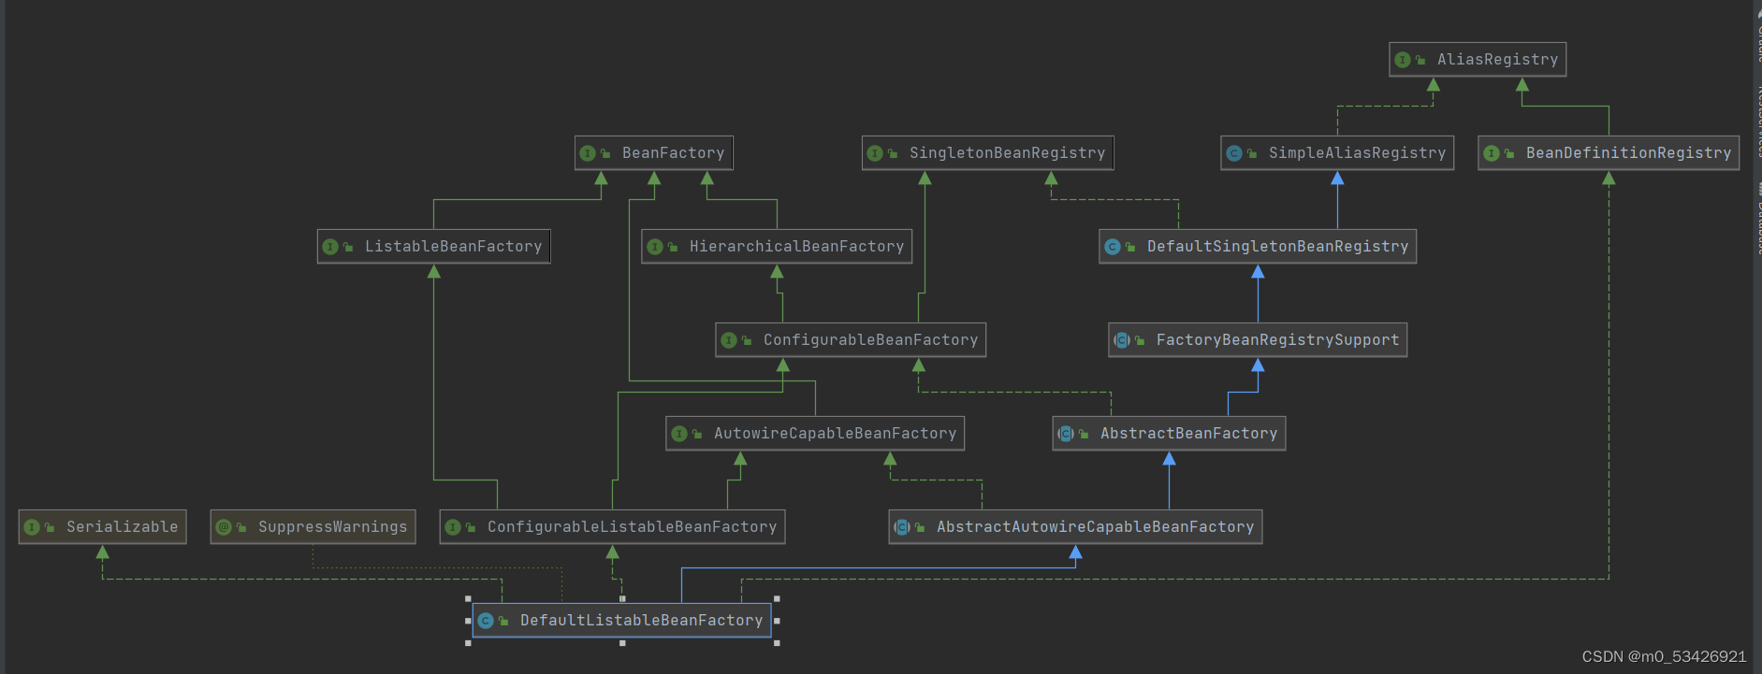Click the visibility lock icon on BeanFactory
1762x674 pixels.
coord(605,154)
